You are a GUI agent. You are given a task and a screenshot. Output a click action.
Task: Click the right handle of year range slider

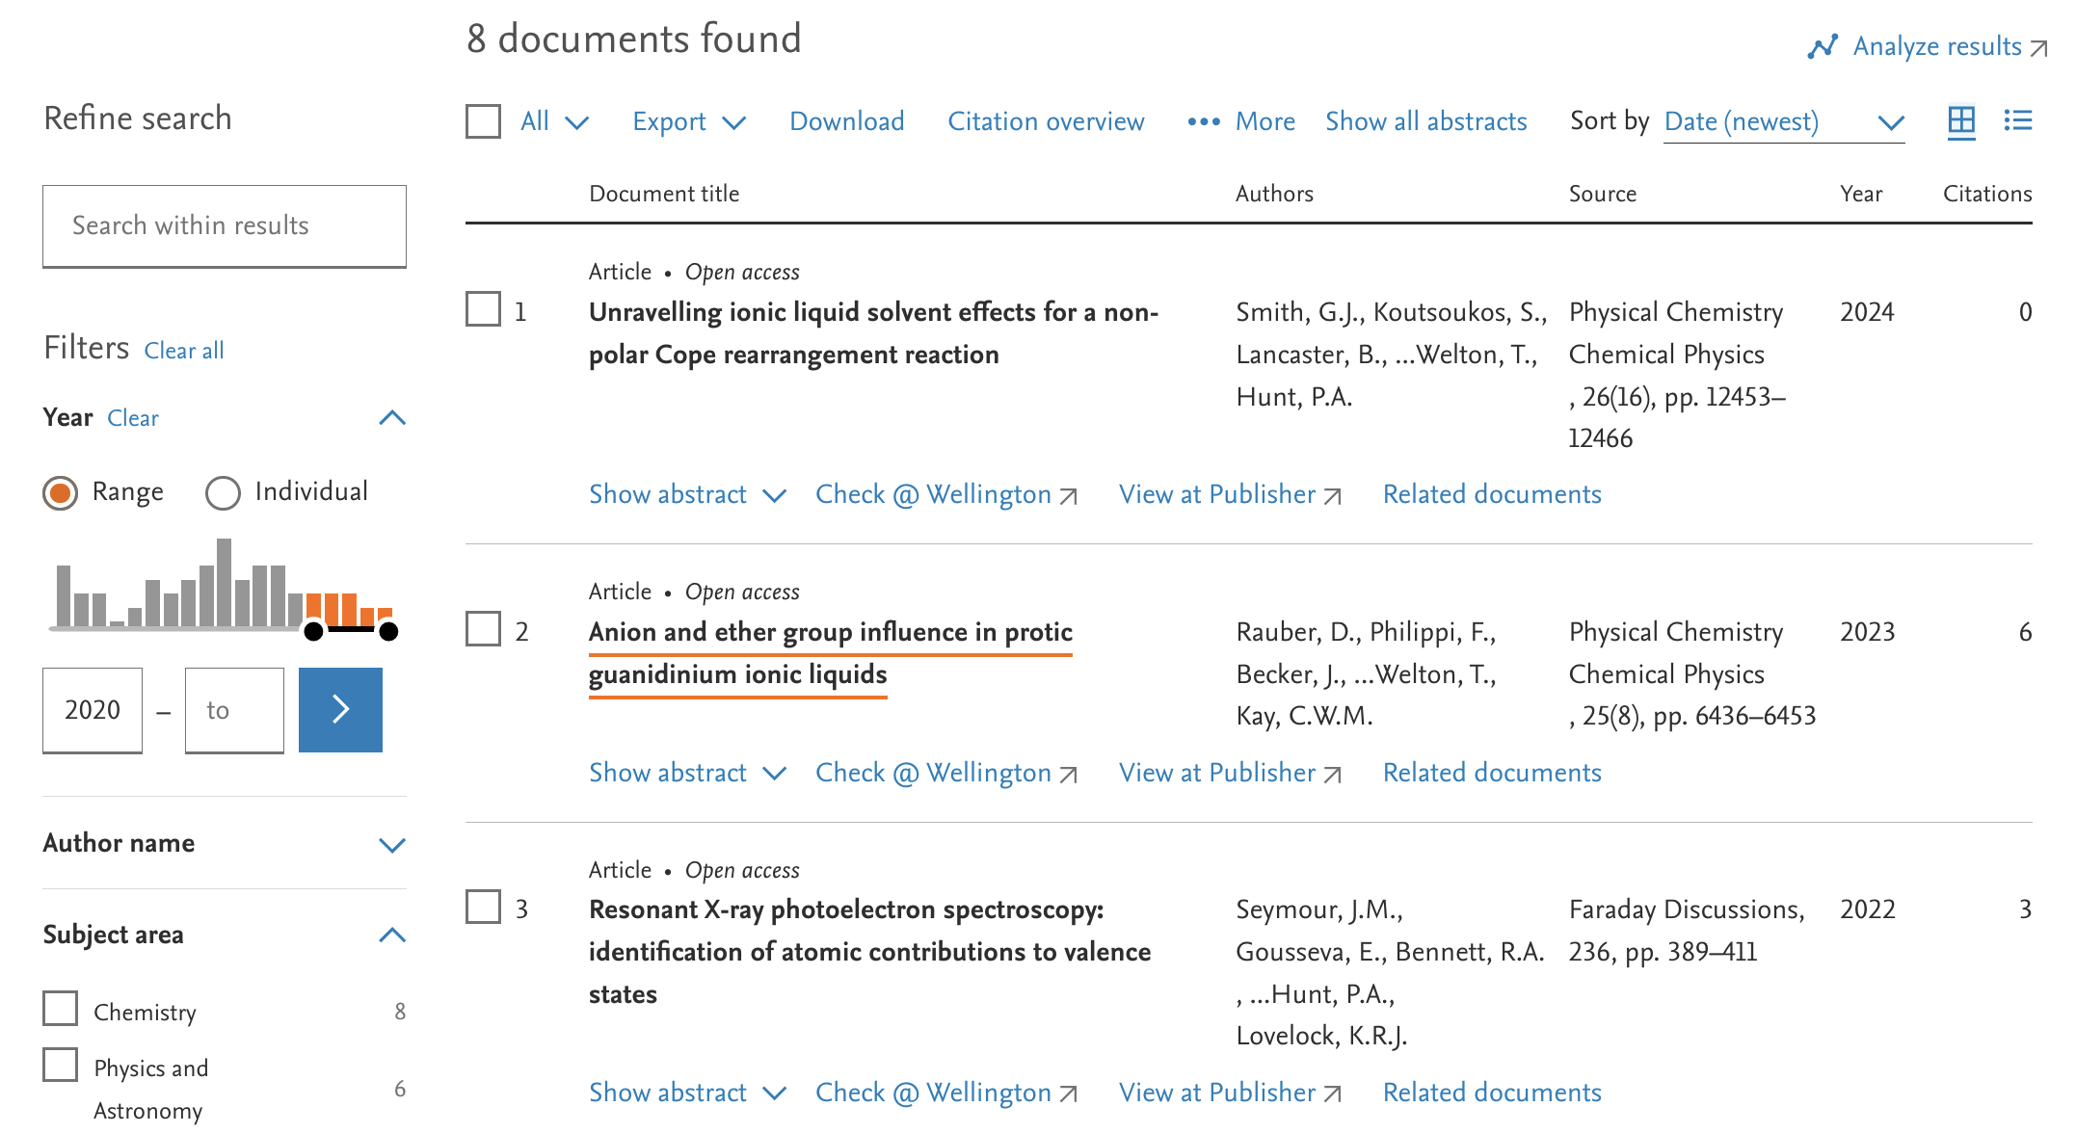pyautogui.click(x=388, y=631)
